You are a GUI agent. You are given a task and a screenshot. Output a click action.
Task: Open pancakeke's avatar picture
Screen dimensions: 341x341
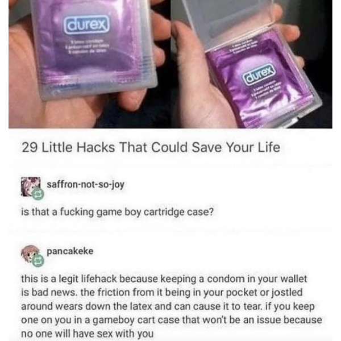click(x=31, y=254)
